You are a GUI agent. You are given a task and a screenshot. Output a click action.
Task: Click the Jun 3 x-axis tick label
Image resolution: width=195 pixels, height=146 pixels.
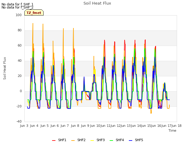click(24, 126)
